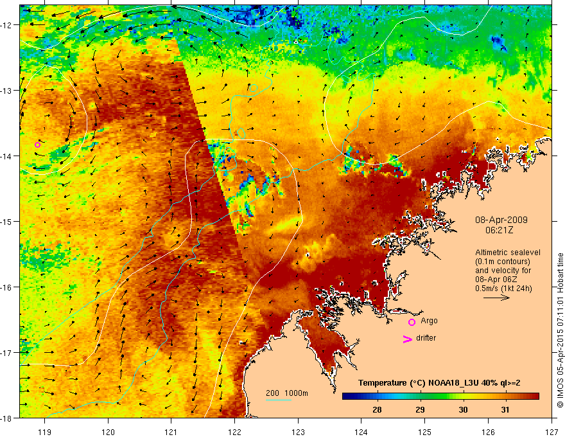Click the latitude label -18
The width and height of the screenshot is (565, 437).
coord(6,418)
